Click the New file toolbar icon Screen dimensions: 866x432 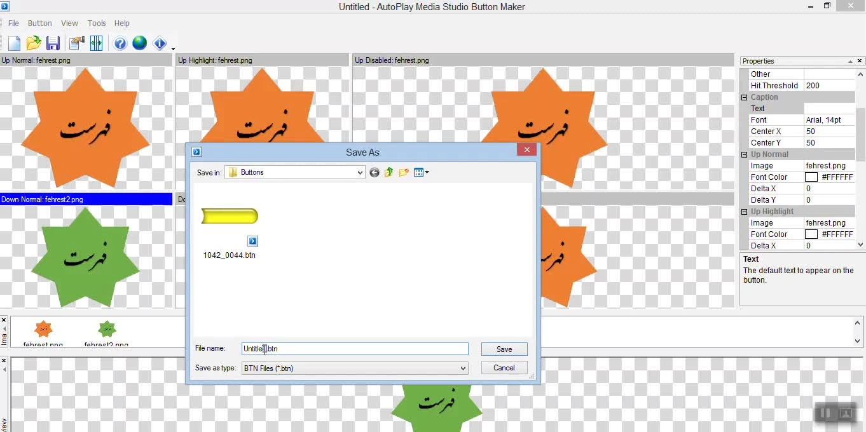pos(14,43)
